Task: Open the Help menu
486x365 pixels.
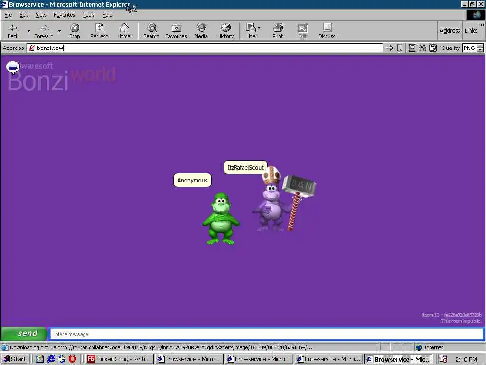Action: click(x=107, y=15)
